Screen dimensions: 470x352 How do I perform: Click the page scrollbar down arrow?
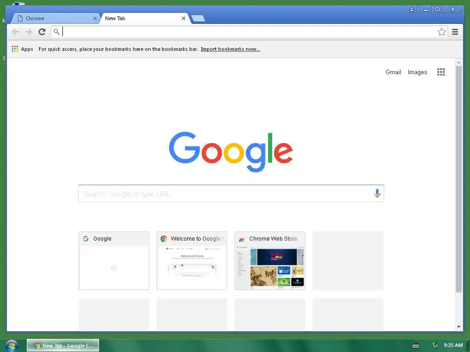[x=459, y=326]
